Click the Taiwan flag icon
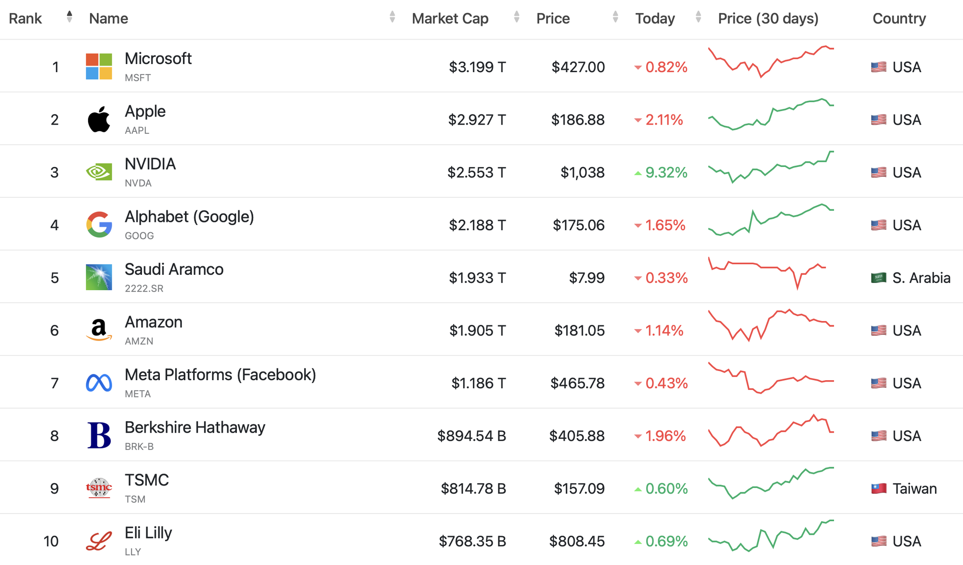Image resolution: width=963 pixels, height=565 pixels. click(x=879, y=488)
